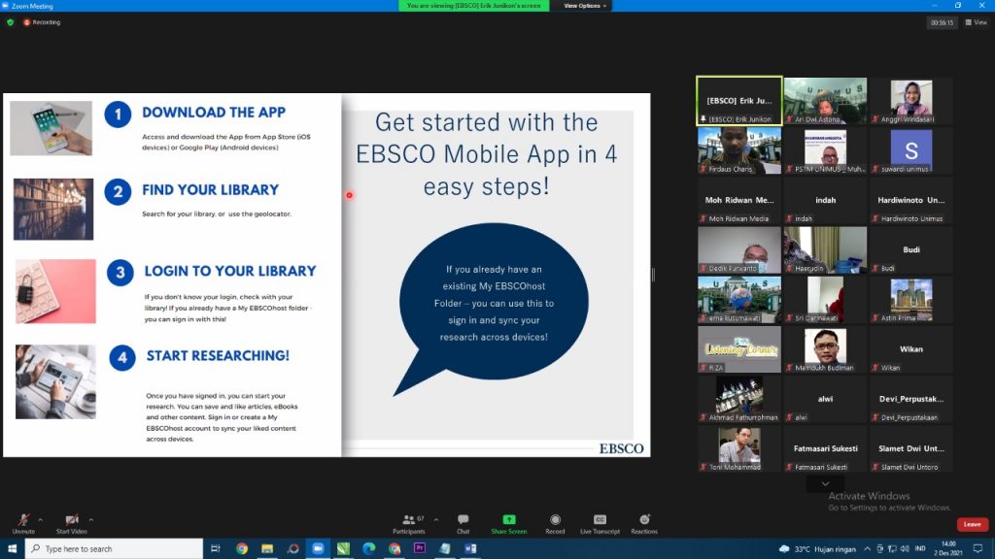The image size is (995, 559).
Task: Open the Windows Start menu
Action: (x=12, y=548)
